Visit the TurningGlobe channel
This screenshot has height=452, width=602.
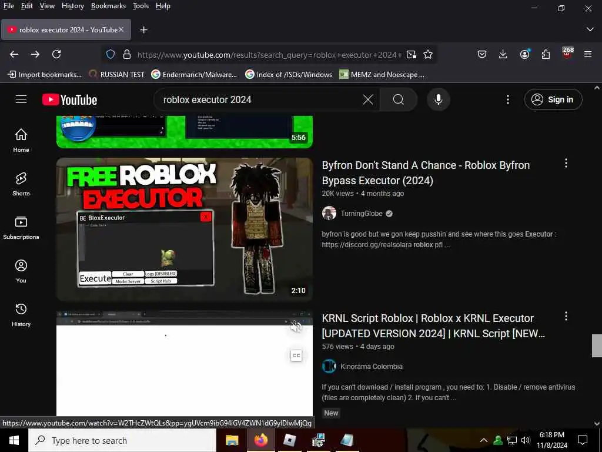pyautogui.click(x=362, y=213)
